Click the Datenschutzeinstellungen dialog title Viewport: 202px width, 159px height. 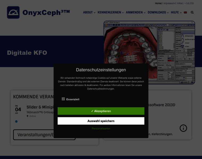[x=101, y=70]
